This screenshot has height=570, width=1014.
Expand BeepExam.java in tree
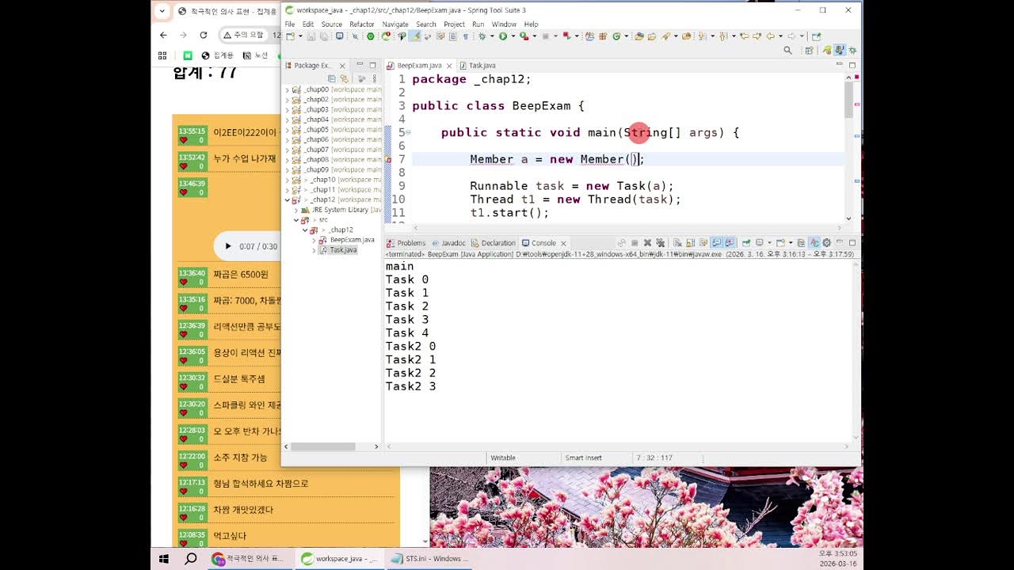tap(314, 240)
